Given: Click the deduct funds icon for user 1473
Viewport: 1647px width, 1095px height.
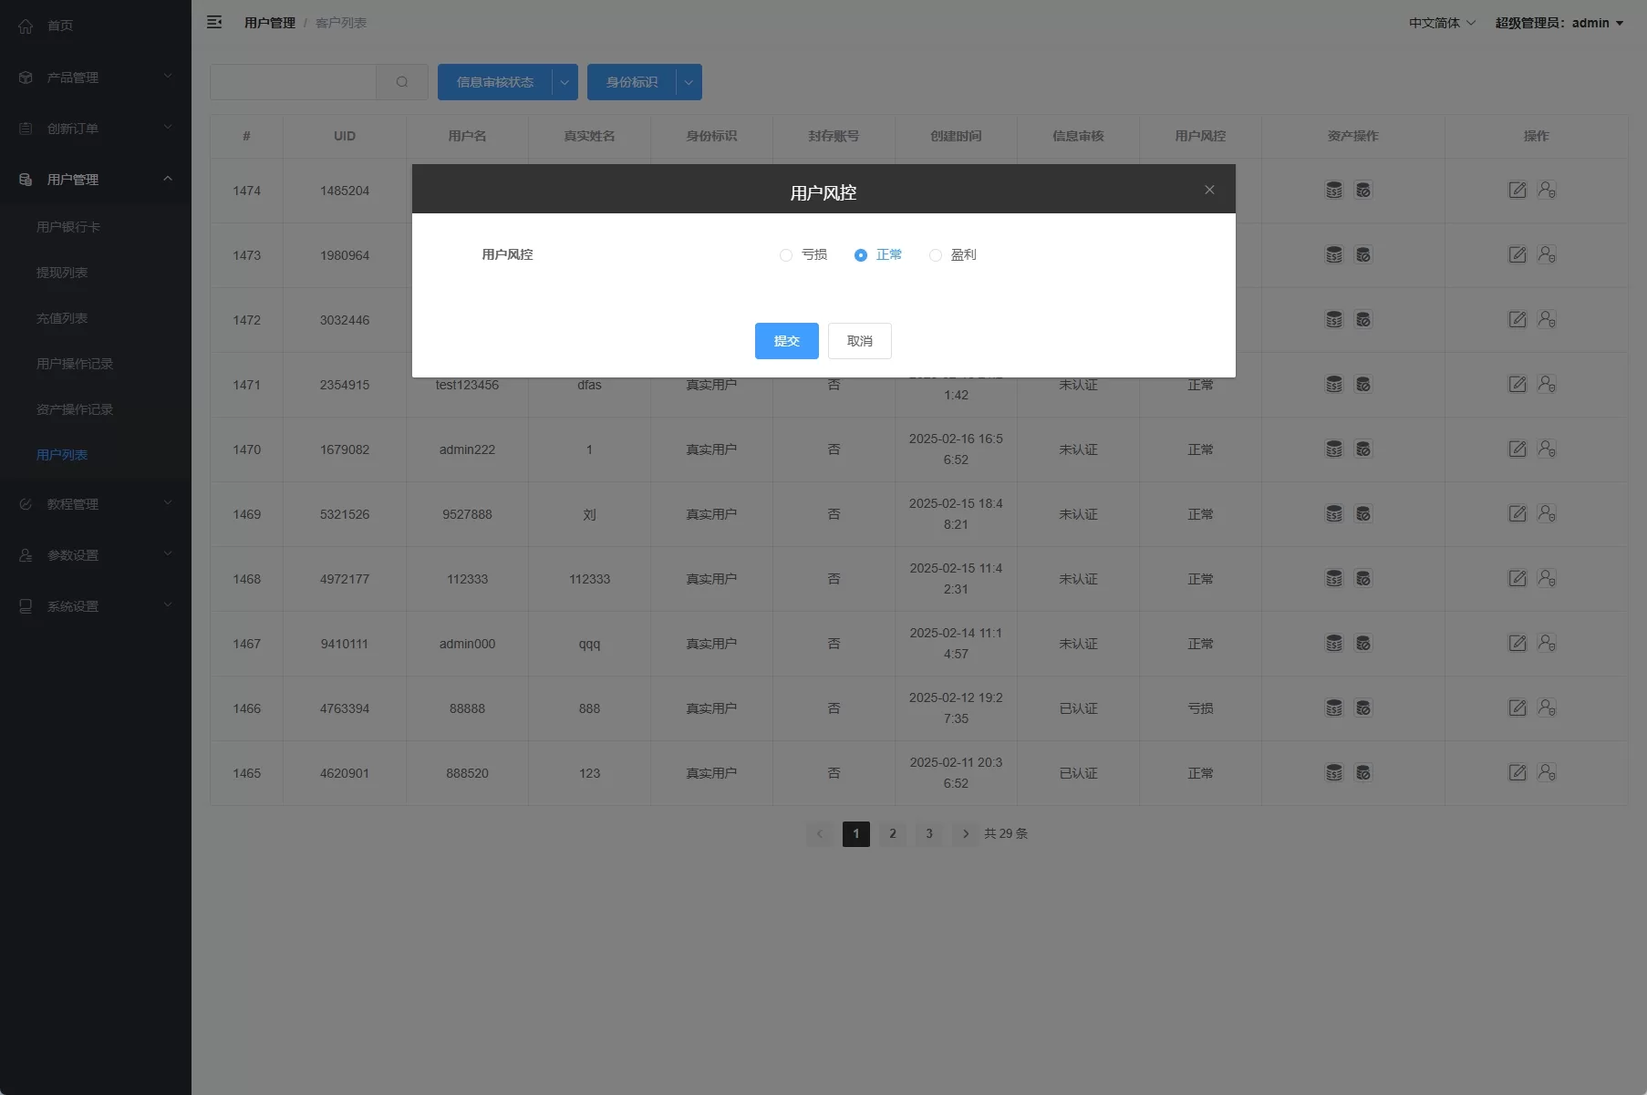Looking at the screenshot, I should [1363, 255].
